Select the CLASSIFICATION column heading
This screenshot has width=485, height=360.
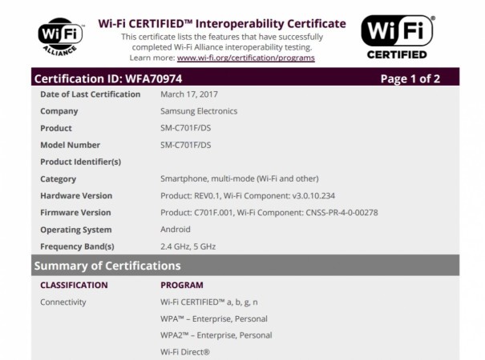pyautogui.click(x=74, y=285)
